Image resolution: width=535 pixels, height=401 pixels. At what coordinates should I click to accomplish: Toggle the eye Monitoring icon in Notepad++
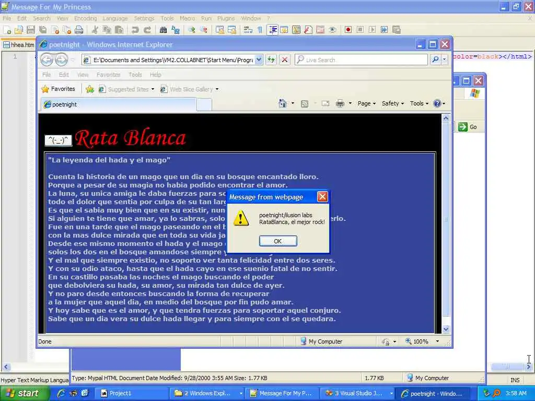(x=332, y=30)
